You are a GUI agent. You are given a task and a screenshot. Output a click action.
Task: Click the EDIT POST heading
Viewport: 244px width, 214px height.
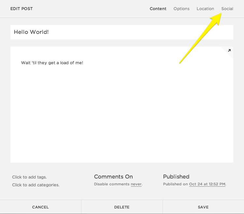pyautogui.click(x=22, y=9)
